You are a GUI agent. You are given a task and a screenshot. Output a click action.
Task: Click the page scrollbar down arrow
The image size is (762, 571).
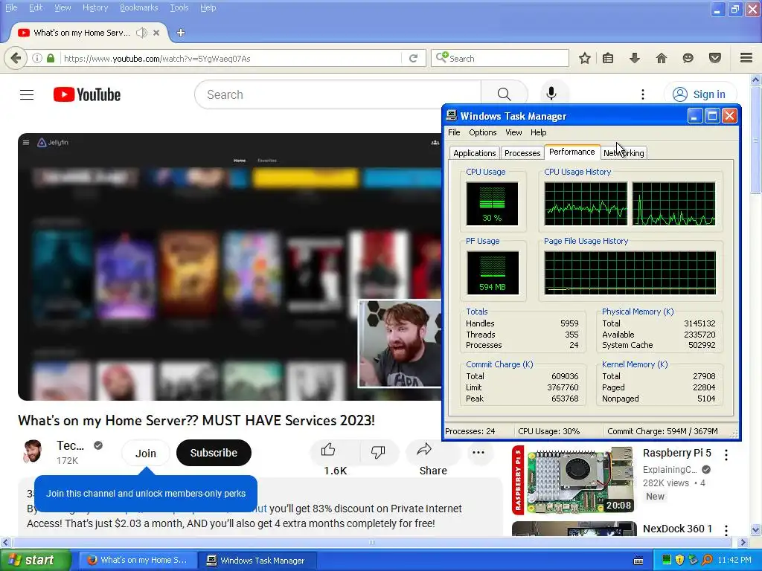point(755,529)
